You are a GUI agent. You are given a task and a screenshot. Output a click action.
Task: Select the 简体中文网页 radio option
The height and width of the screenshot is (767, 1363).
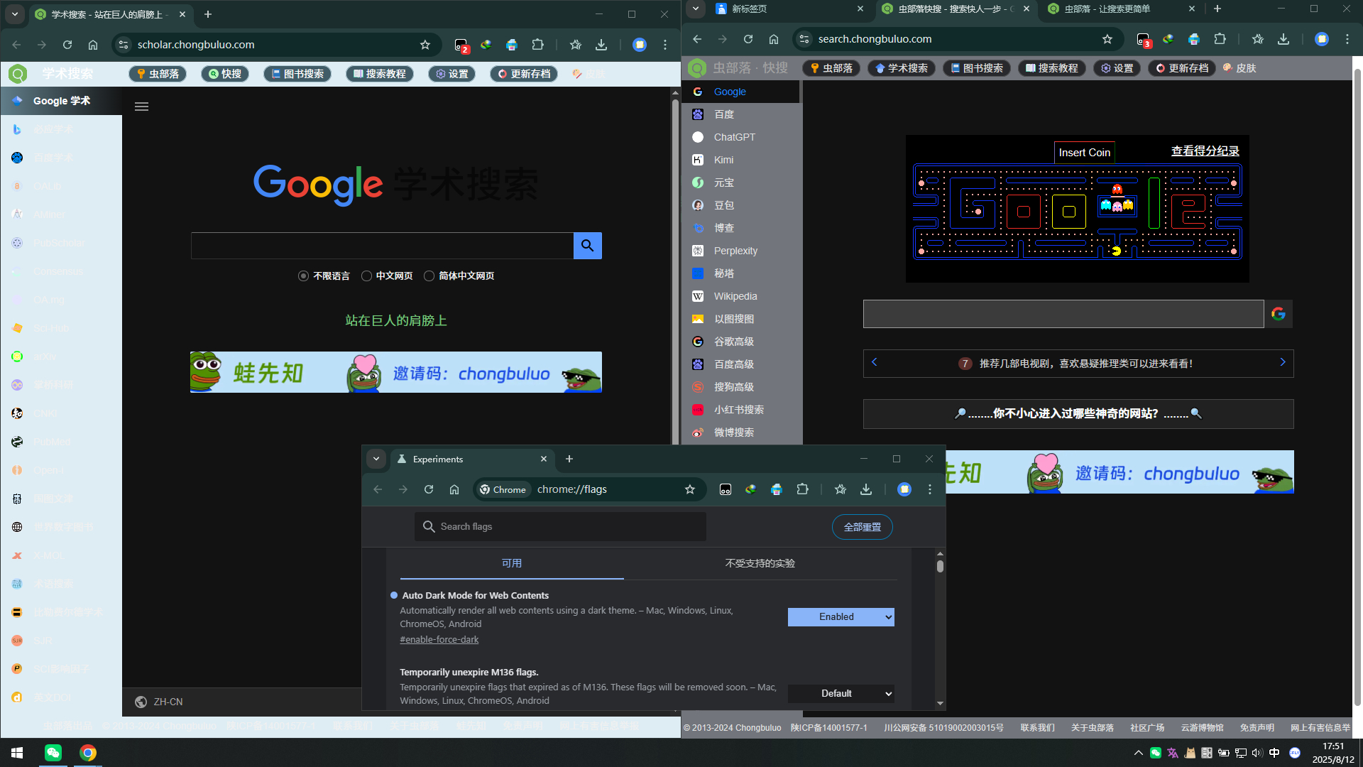429,276
